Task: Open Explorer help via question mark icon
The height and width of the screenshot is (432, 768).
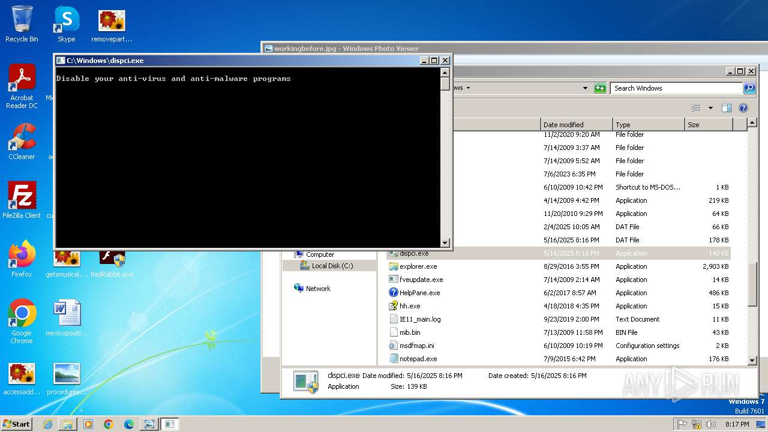Action: 743,108
